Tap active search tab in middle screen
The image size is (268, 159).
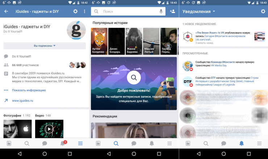point(116,143)
